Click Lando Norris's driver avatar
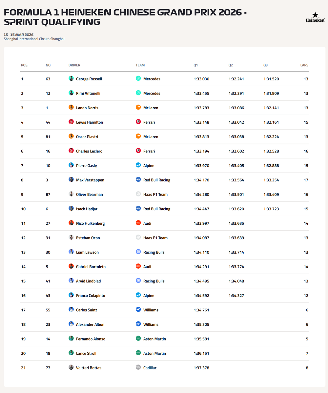Image resolution: width=328 pixels, height=393 pixels. (71, 107)
